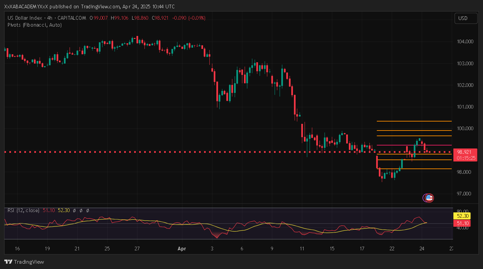The width and height of the screenshot is (483, 269).
Task: Select the Pivots (Fibonacci, Auto) indicator label
Action: [34, 25]
